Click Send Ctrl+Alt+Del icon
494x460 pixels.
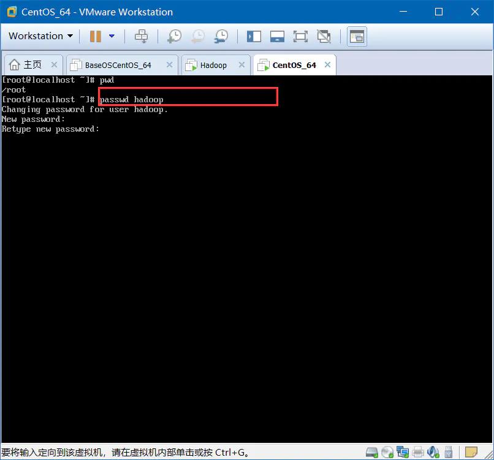(142, 36)
